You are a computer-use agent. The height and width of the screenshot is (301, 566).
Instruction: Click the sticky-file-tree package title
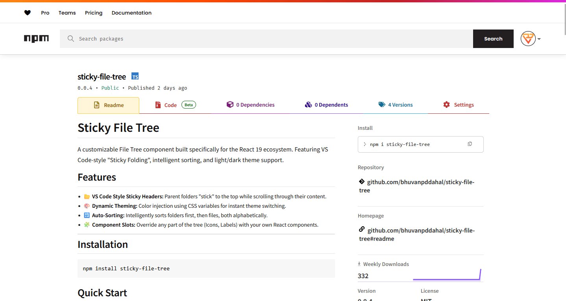(102, 76)
